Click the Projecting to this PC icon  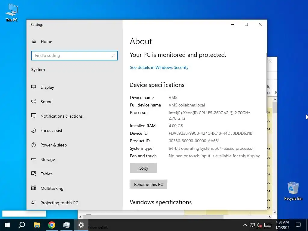point(34,202)
